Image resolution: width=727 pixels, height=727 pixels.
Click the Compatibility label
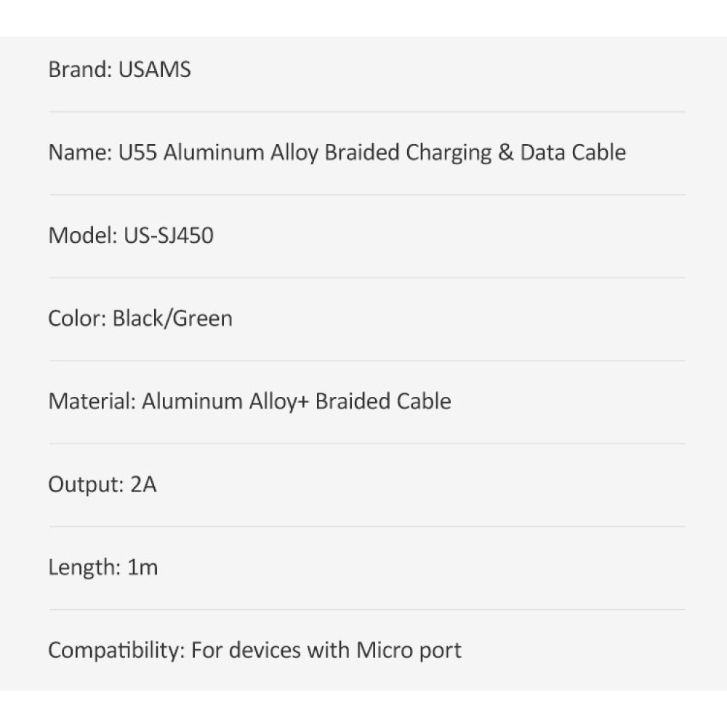point(116,650)
